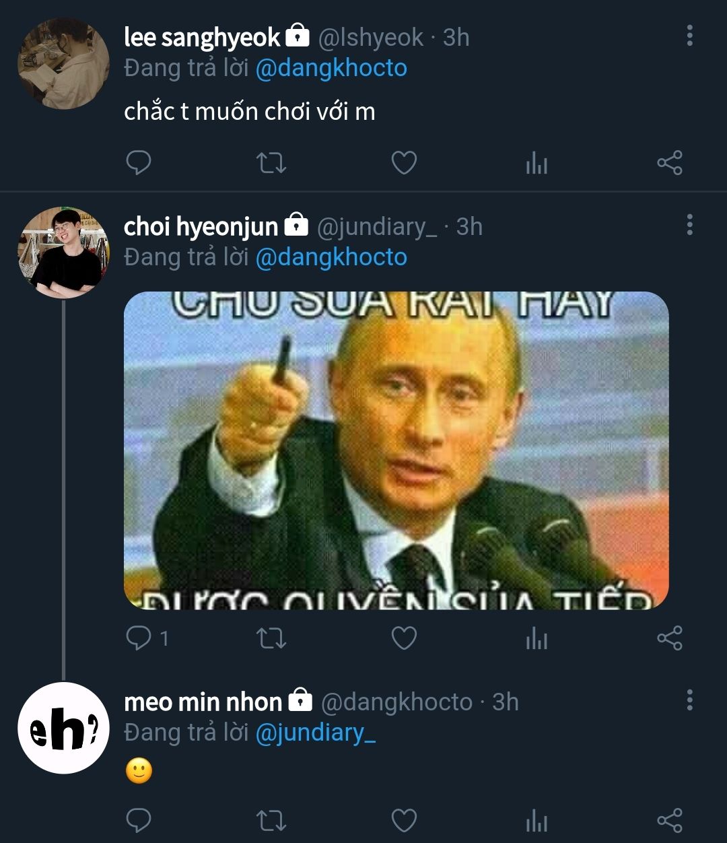727x843 pixels.
Task: Share lee sanghyeok's tweet
Action: (669, 163)
